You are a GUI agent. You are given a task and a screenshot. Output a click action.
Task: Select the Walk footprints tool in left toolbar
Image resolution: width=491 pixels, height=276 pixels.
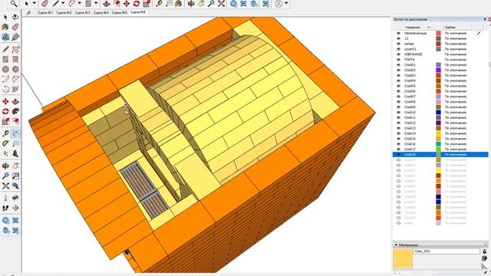[5, 208]
